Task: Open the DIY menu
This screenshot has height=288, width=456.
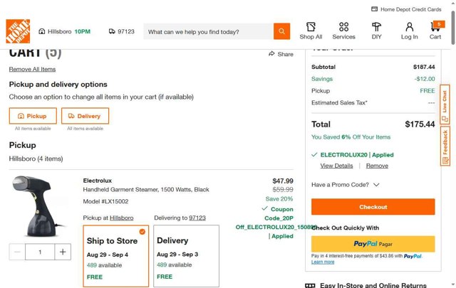Action: click(377, 31)
